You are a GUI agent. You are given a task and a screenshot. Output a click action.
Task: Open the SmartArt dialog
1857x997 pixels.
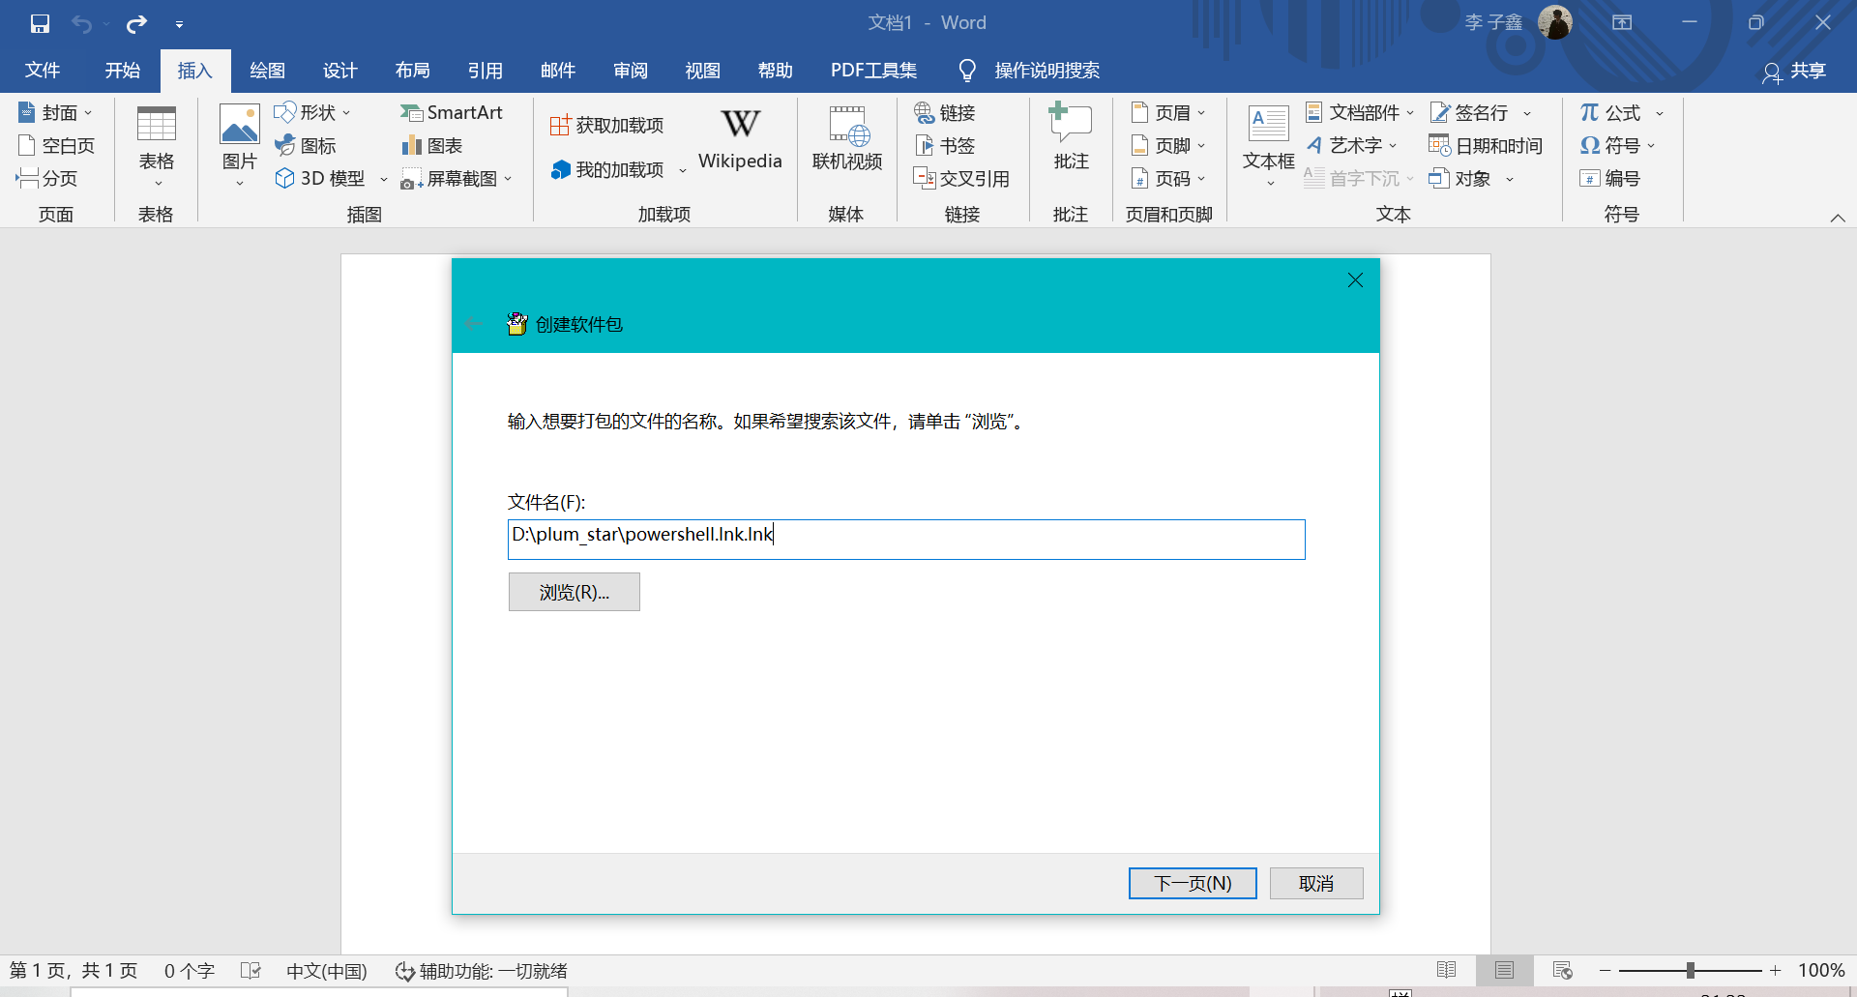click(x=452, y=113)
